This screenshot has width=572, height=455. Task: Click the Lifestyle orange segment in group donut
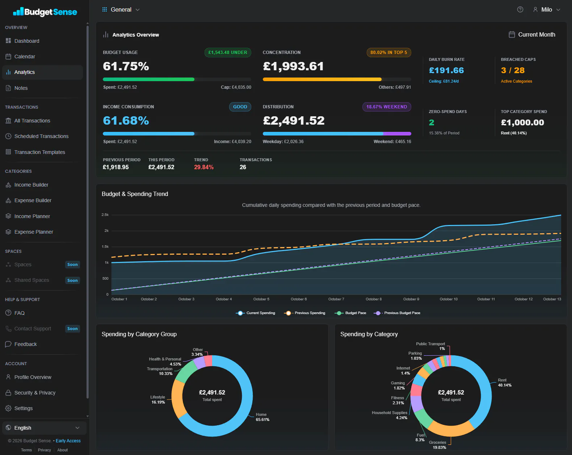pyautogui.click(x=177, y=398)
